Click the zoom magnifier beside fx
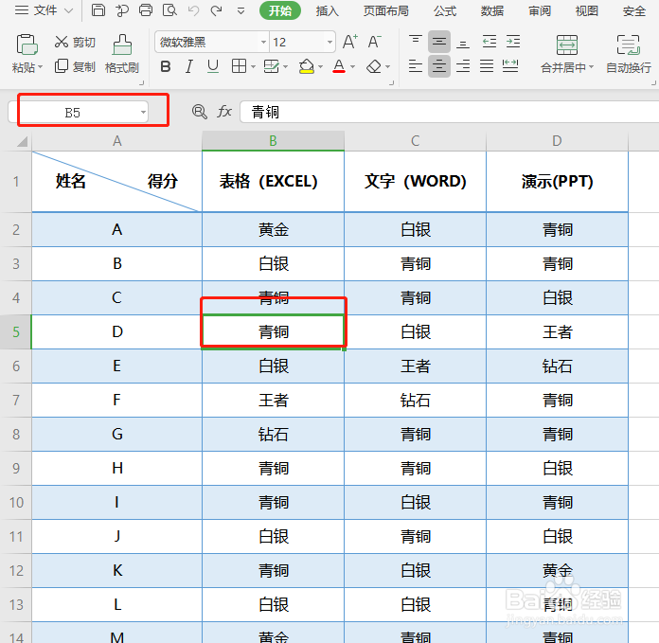This screenshot has height=643, width=659. tap(199, 112)
